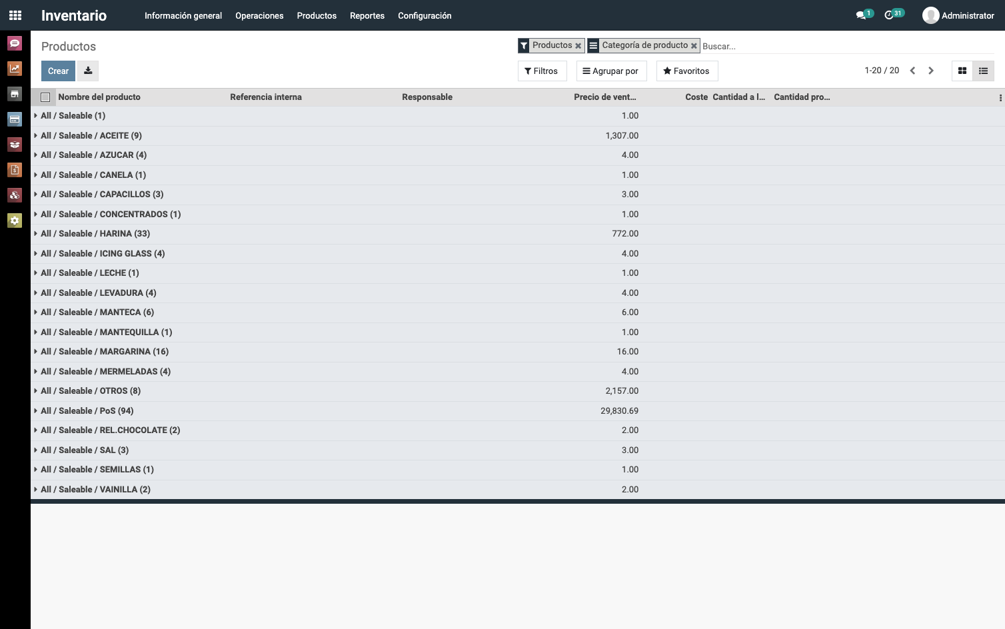Open the dollar document sidebar icon

tap(15, 170)
